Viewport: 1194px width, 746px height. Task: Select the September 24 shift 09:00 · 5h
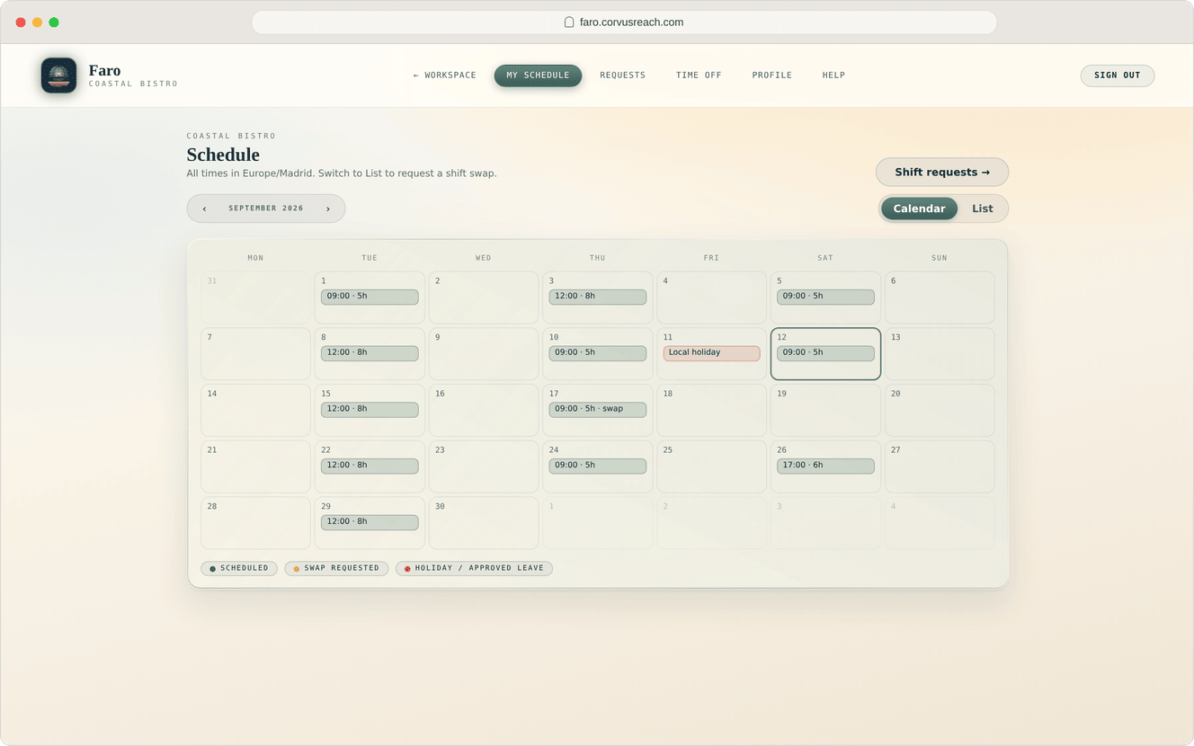tap(598, 466)
